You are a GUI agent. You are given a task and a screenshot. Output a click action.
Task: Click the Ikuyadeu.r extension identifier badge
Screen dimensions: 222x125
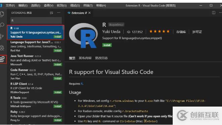(116, 25)
